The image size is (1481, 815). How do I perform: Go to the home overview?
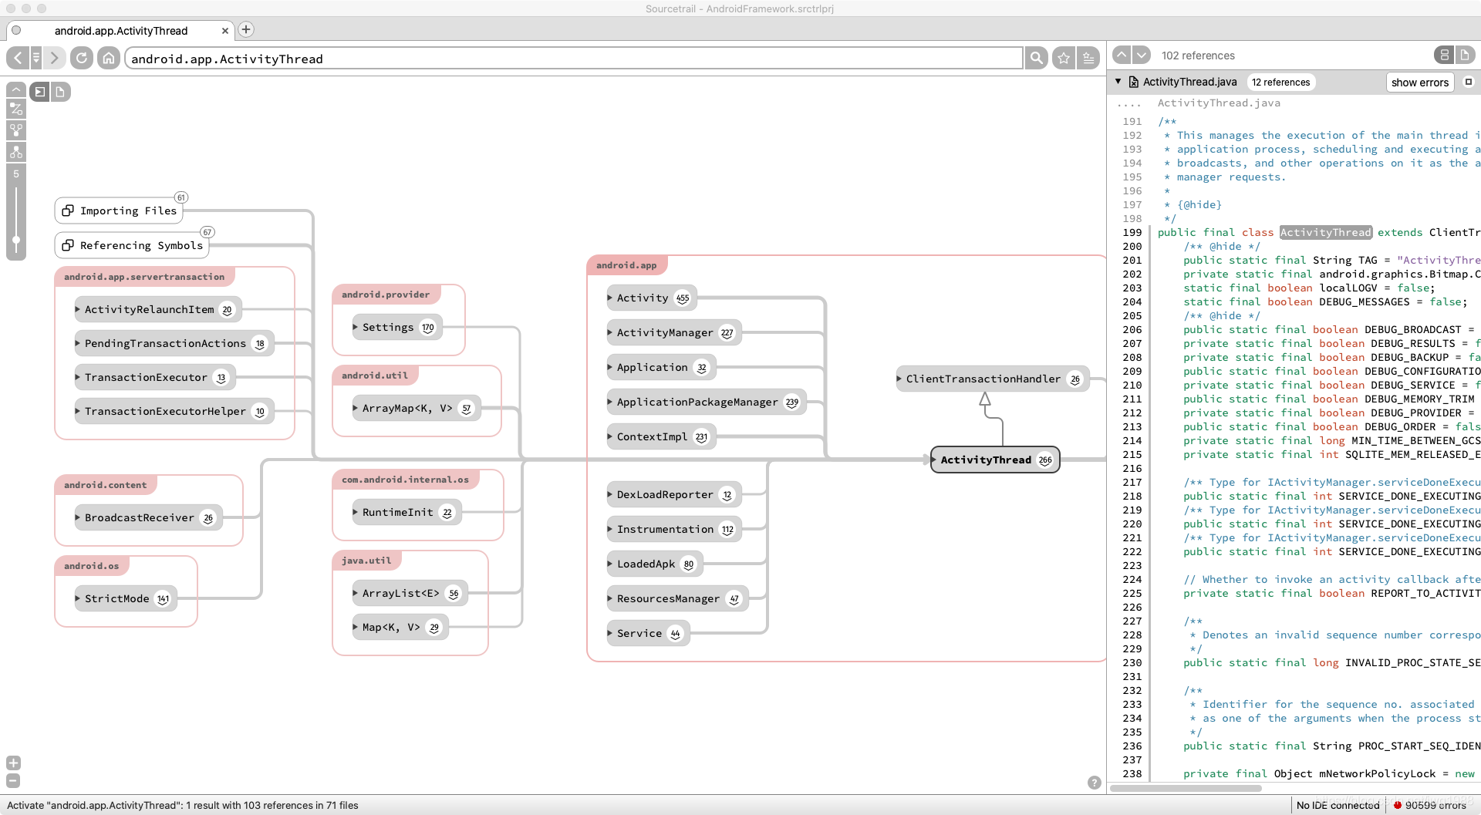pos(109,58)
